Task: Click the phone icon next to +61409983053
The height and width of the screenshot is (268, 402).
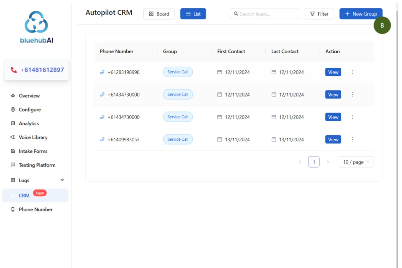Action: tap(102, 139)
